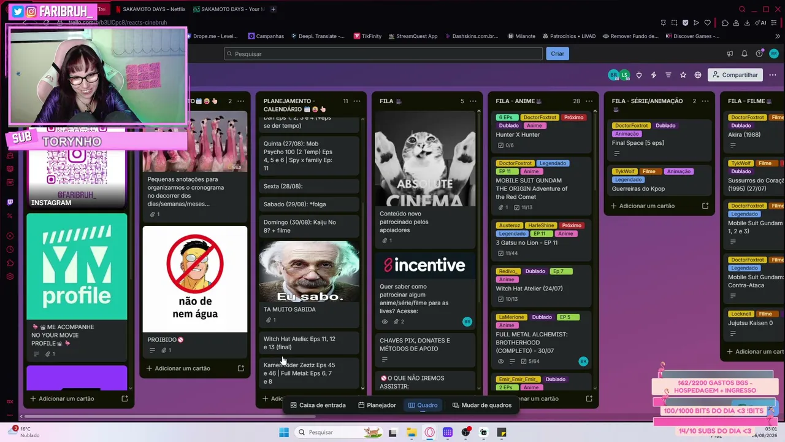Open the FILA - SÉRIE/ANIMAÇÃO list actions menu

pos(705,101)
